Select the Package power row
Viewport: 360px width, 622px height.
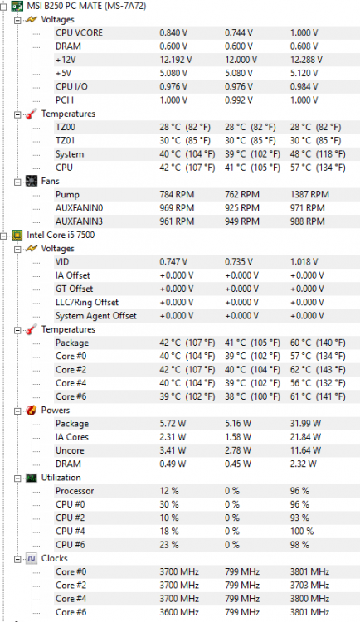click(207, 424)
